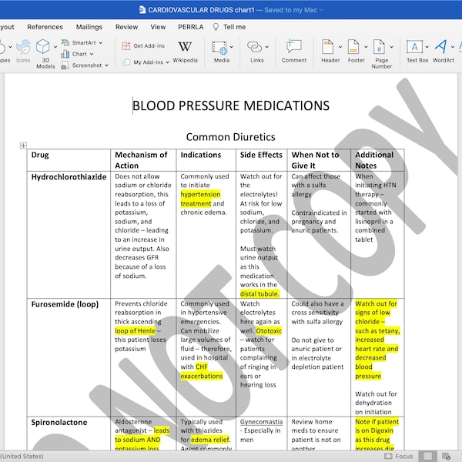Click highlighted text 'distal tubule.'
The width and height of the screenshot is (462, 462).
pyautogui.click(x=259, y=294)
